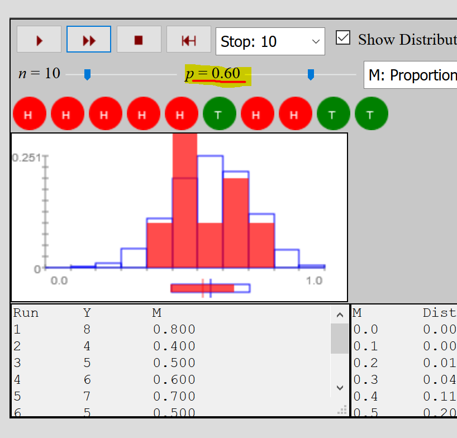Viewport: 457px width, 438px height.
Task: Click the run table scrollbar thumb
Action: 340,339
